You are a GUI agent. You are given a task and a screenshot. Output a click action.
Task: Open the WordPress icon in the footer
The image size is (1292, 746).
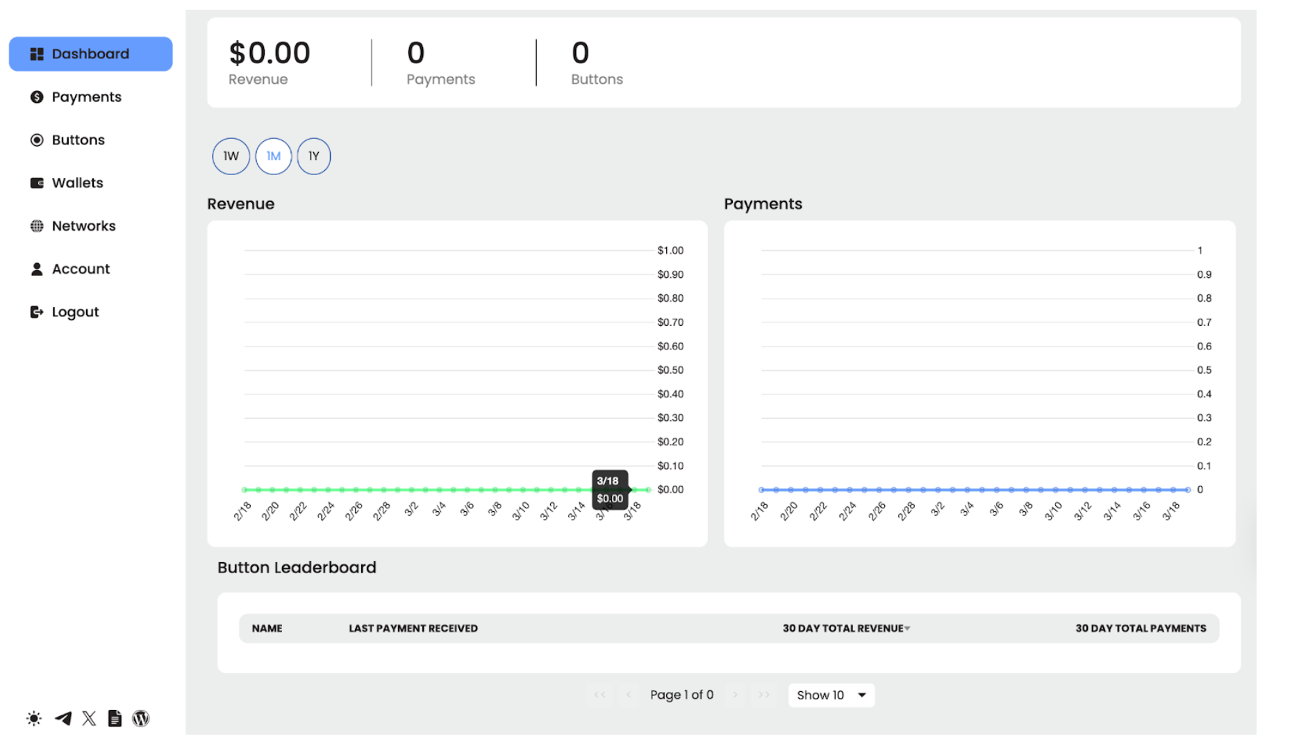(x=141, y=718)
